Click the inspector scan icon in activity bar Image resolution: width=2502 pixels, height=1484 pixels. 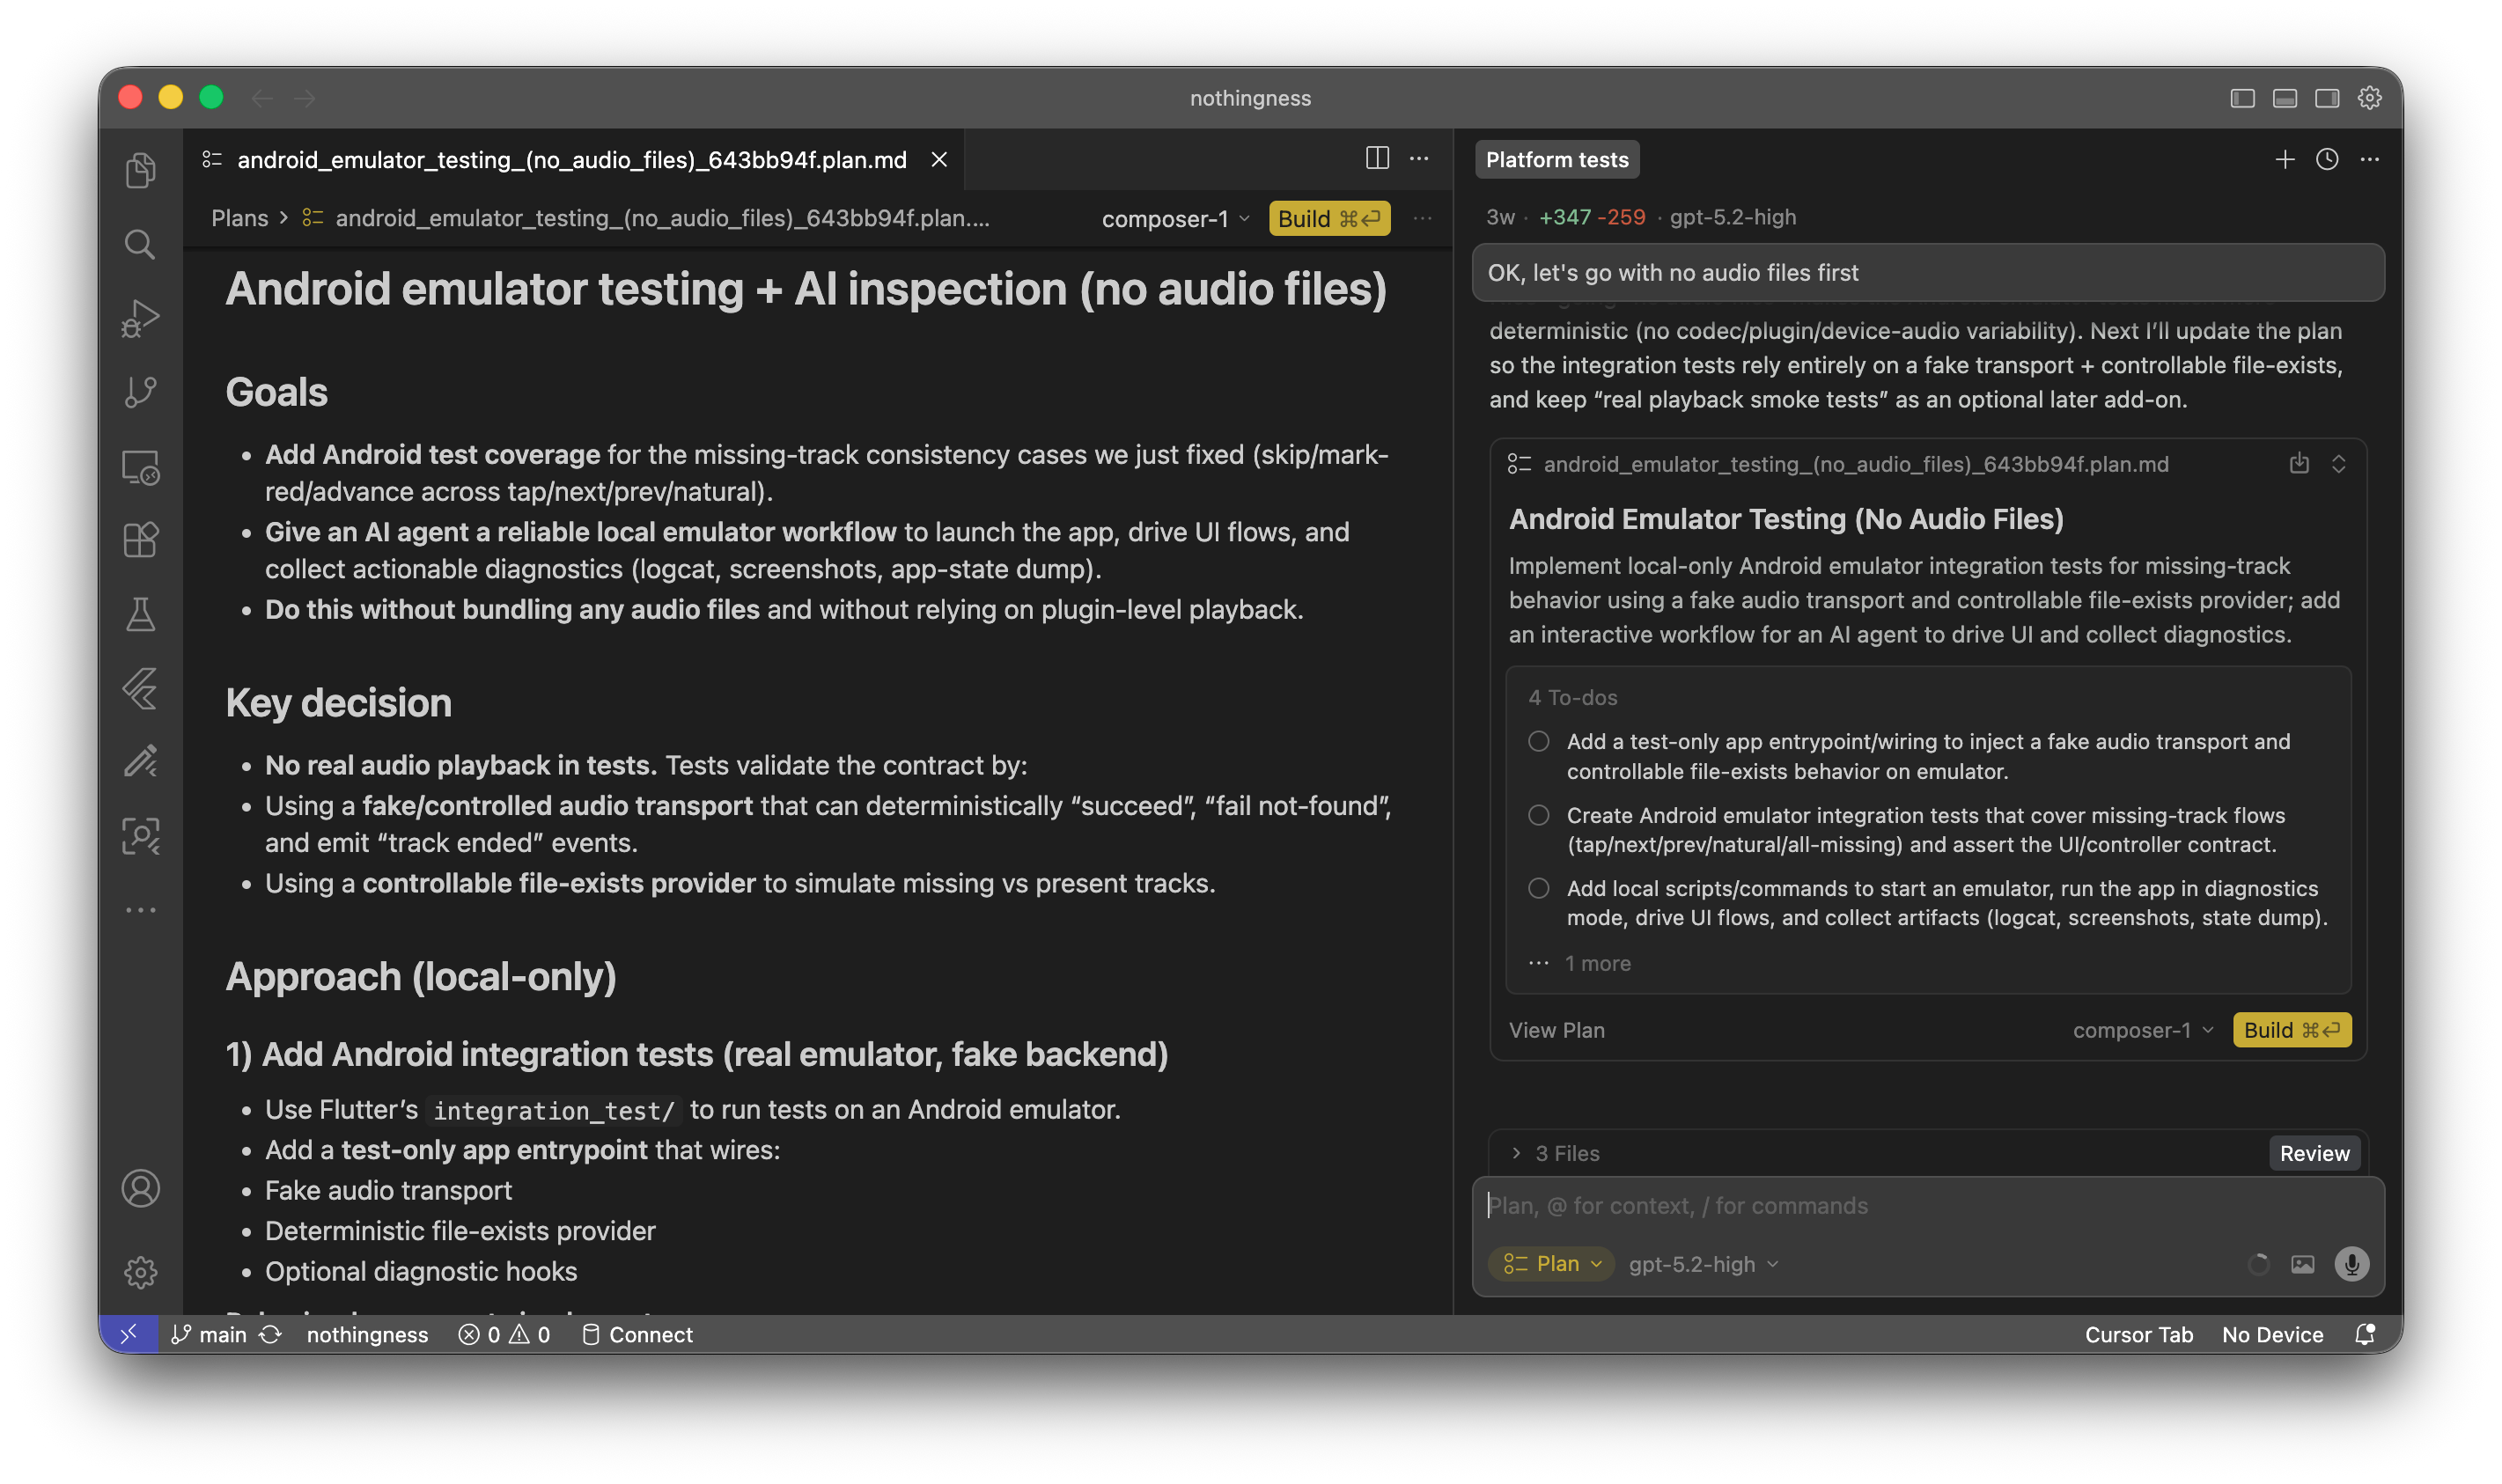[x=141, y=836]
